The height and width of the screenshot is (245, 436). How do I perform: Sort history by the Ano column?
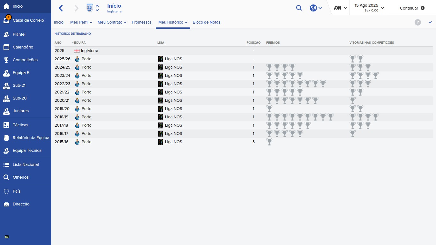pos(58,43)
